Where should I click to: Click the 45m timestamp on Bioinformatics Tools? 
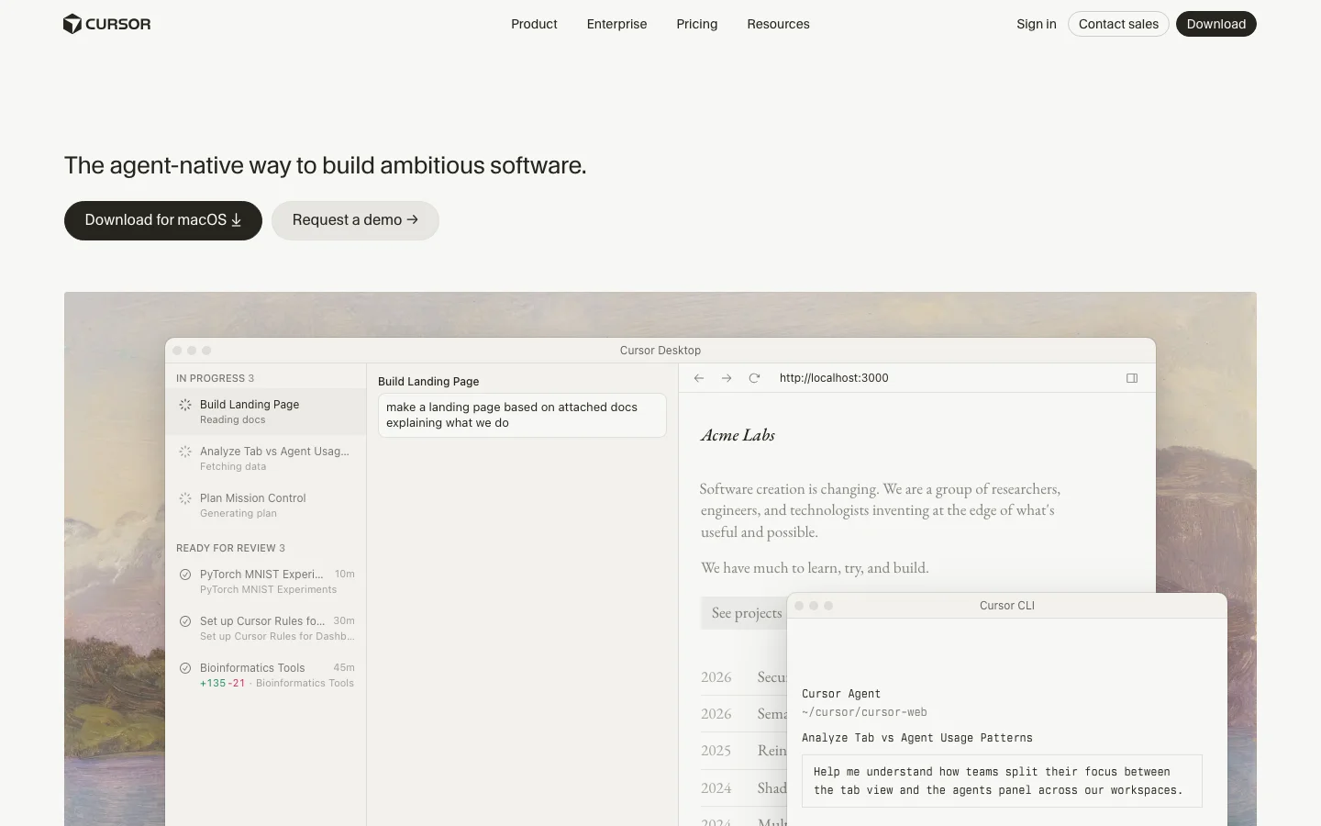(344, 667)
